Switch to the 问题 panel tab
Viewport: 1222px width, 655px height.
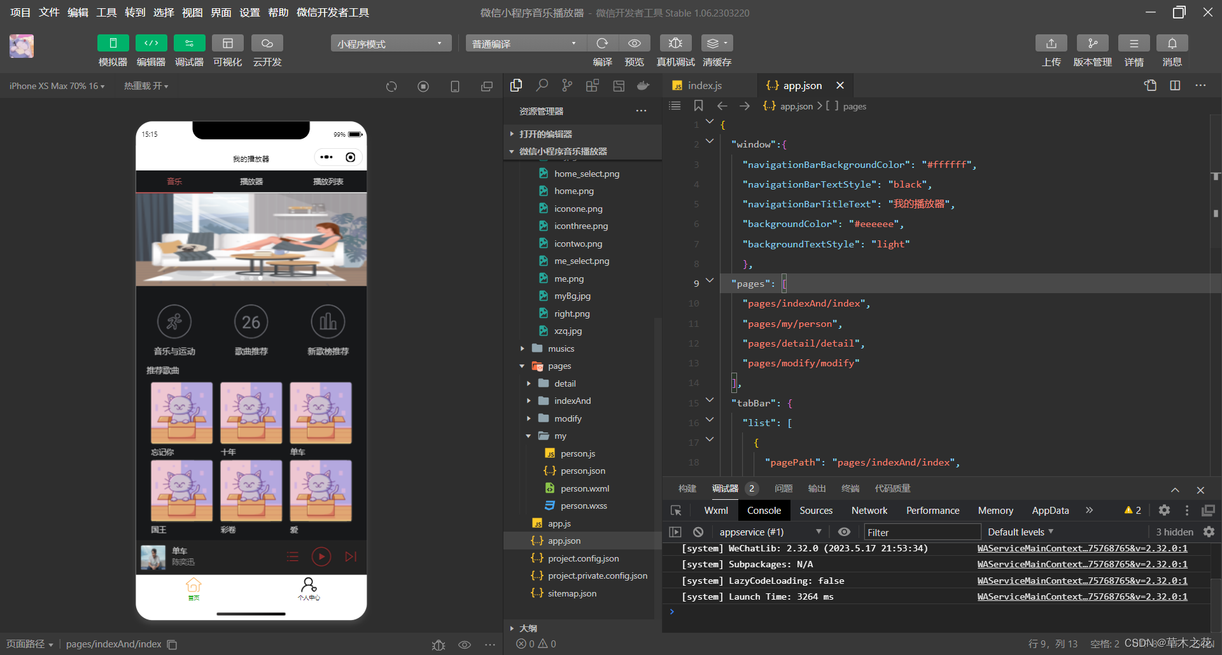point(783,488)
